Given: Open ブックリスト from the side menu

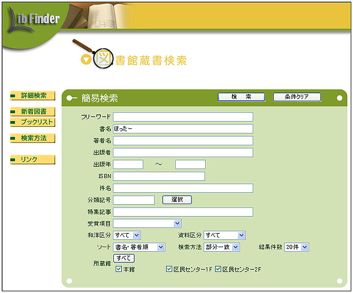Looking at the screenshot, I should pos(33,122).
